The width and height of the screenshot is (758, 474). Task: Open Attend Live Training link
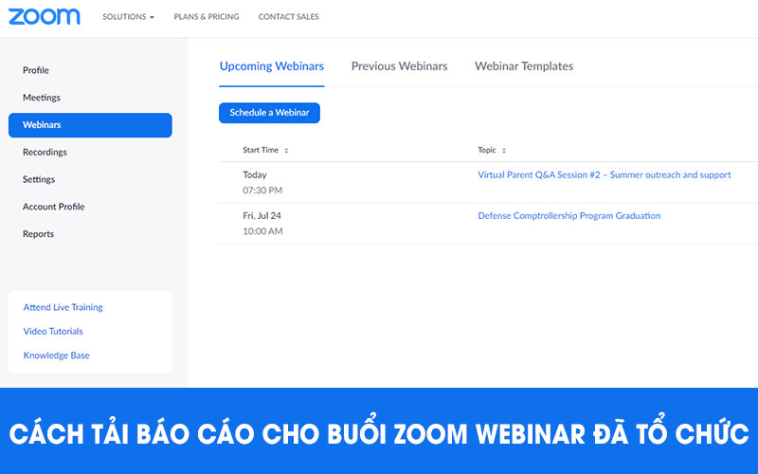[63, 307]
